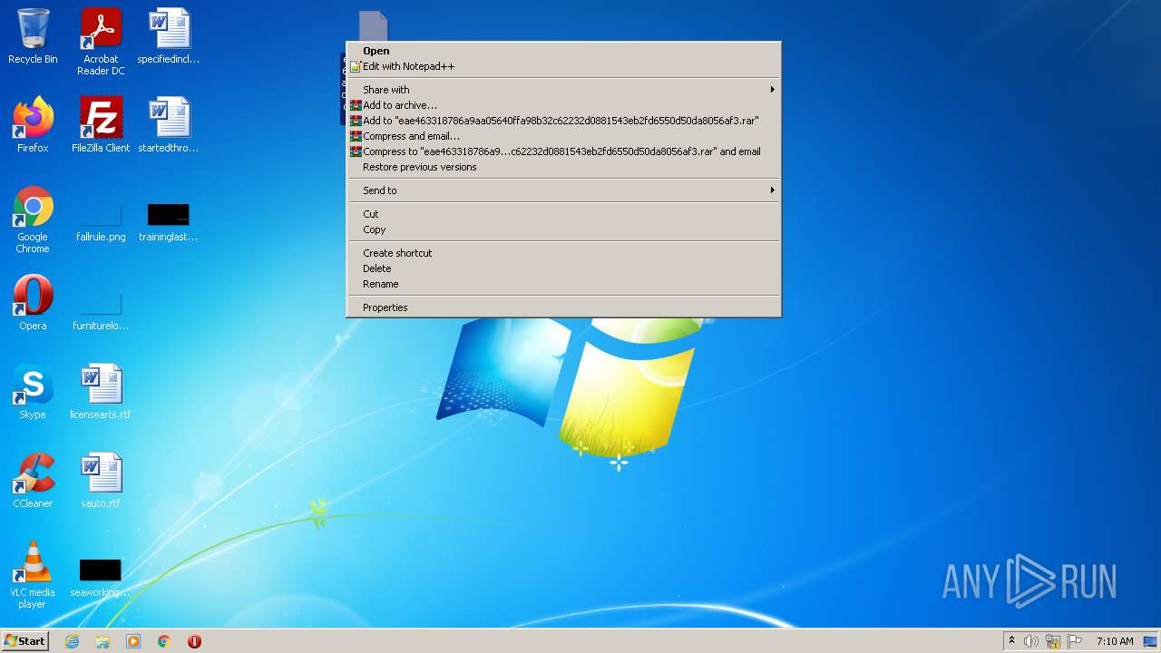Click the Show desktop button
The image size is (1161, 653).
tap(1150, 641)
